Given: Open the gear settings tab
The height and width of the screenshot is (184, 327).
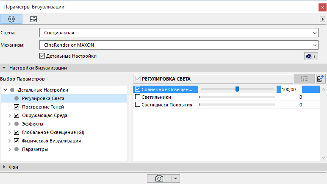Looking at the screenshot, I should coord(11,19).
